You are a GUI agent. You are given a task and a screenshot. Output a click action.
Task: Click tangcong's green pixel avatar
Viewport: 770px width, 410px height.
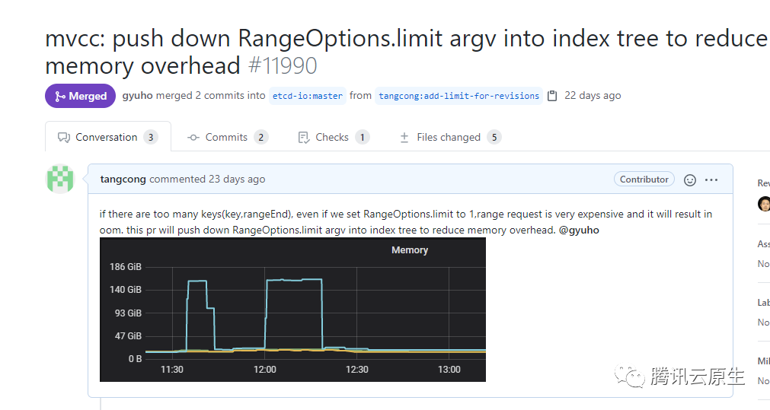click(x=61, y=180)
